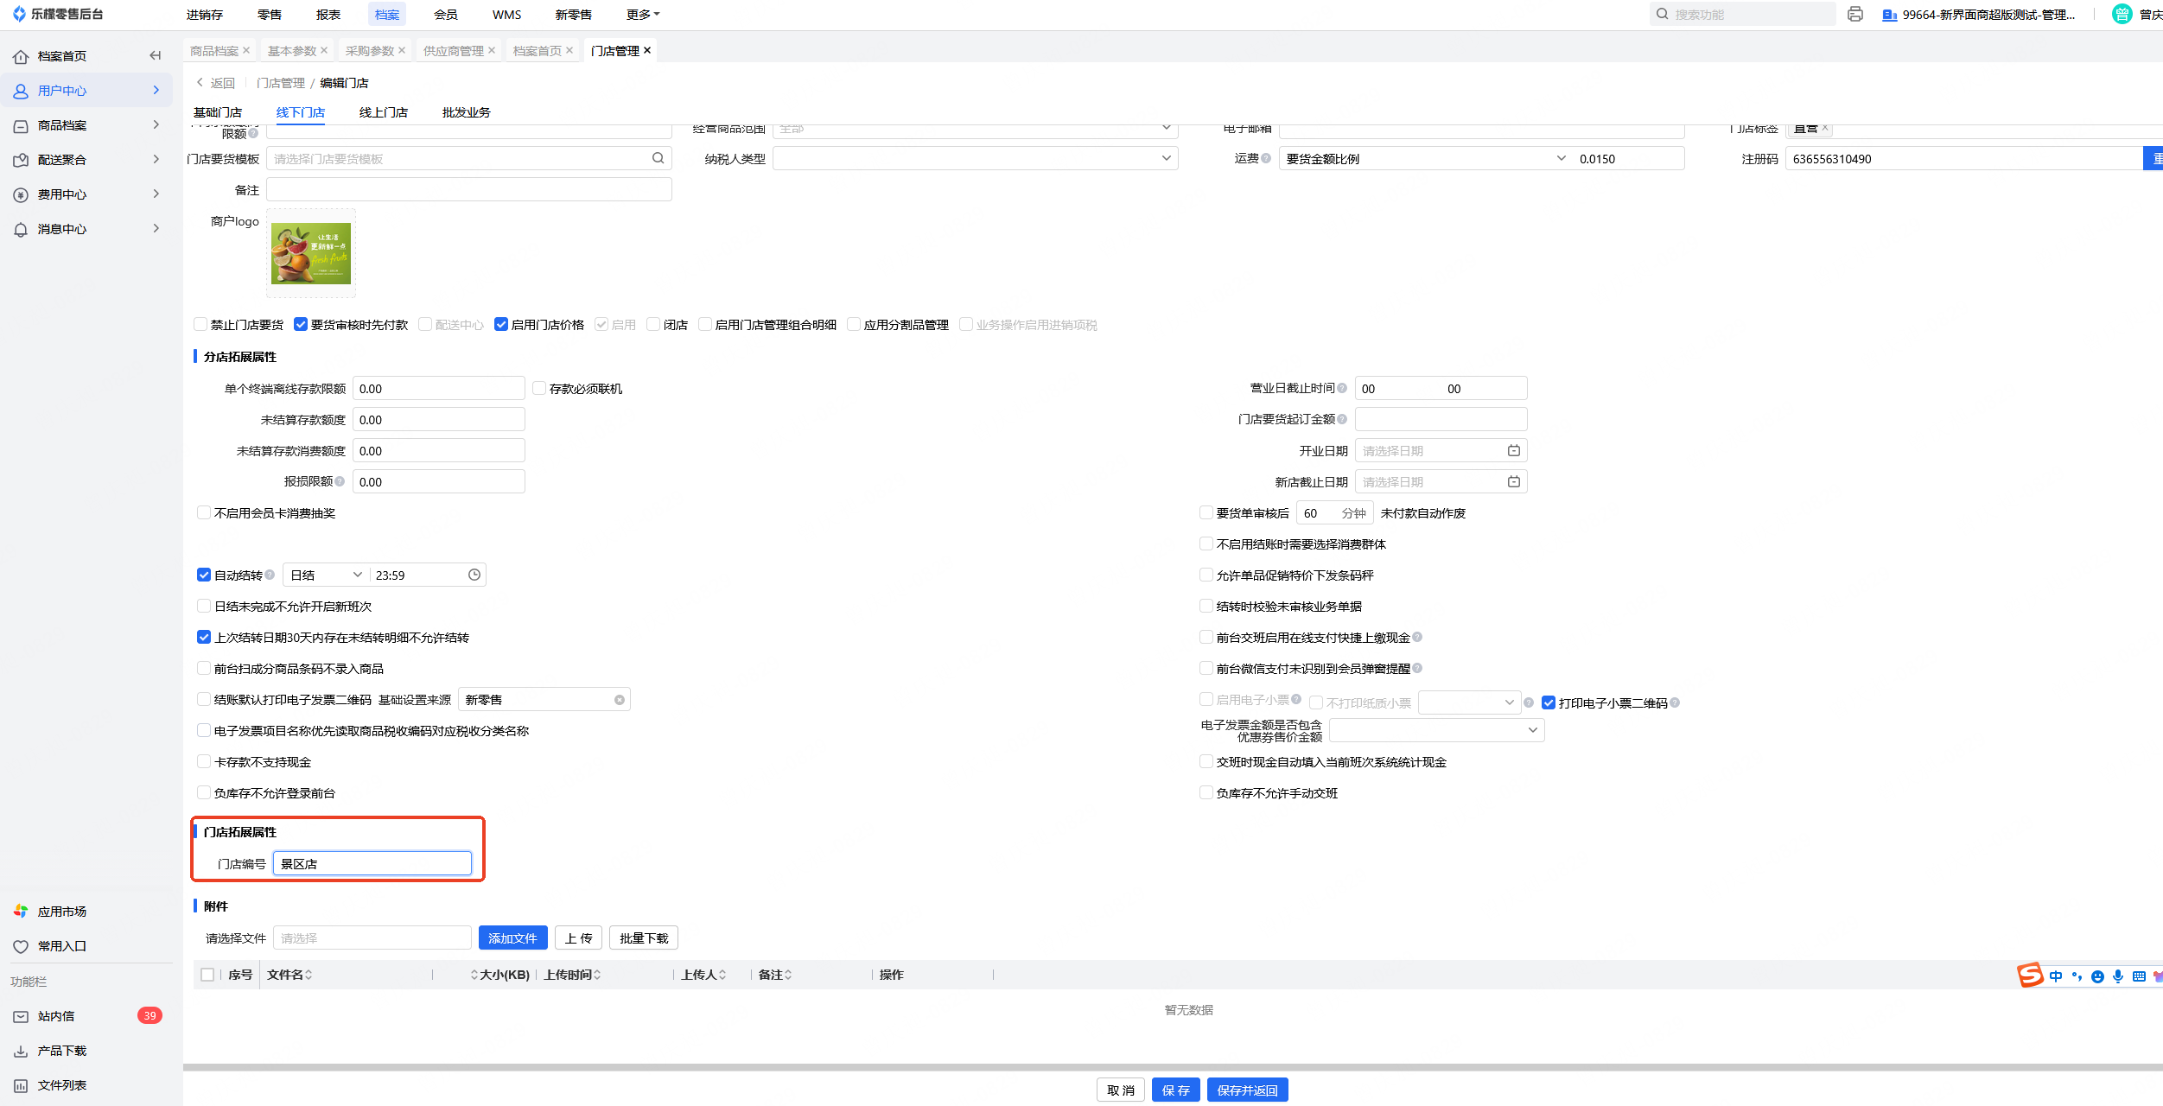The image size is (2163, 1106).
Task: Uncheck 要货审核时先付款 checkbox
Action: point(301,325)
